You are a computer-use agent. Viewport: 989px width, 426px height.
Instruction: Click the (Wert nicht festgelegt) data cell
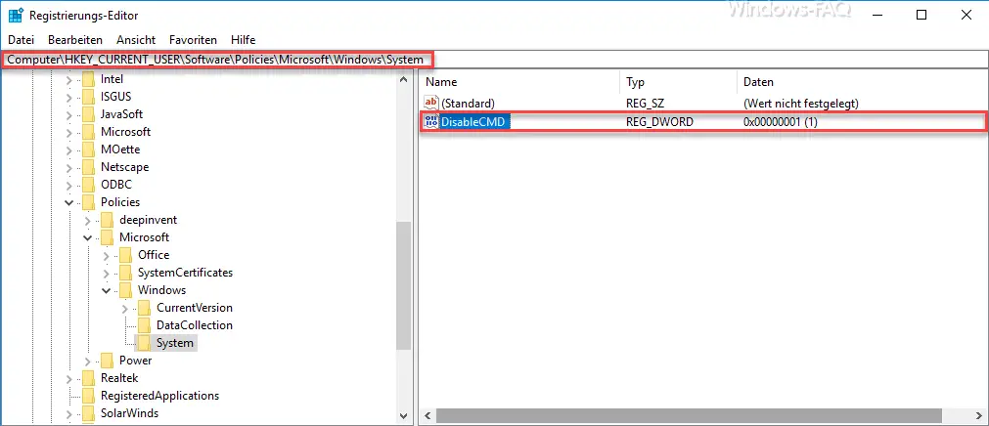pyautogui.click(x=801, y=103)
